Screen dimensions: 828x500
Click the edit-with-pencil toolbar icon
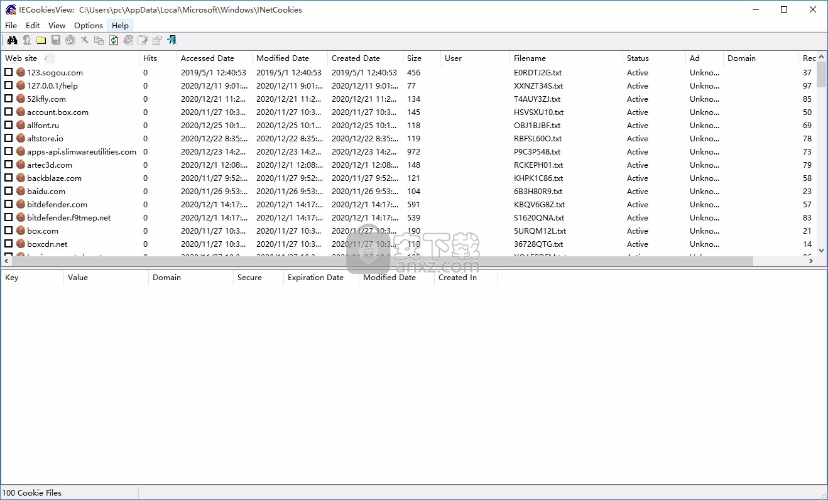[143, 40]
